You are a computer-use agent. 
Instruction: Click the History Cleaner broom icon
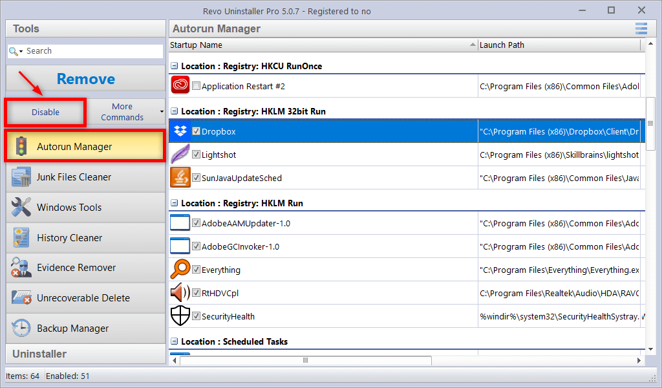pos(21,238)
